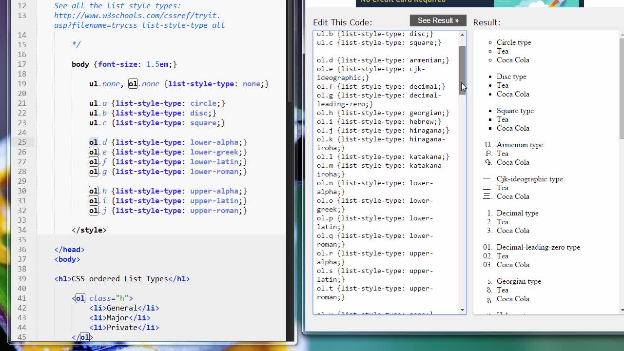Screen dimensions: 624x351
Task: Click 'lower-latin' value on line 27
Action: tap(214, 162)
